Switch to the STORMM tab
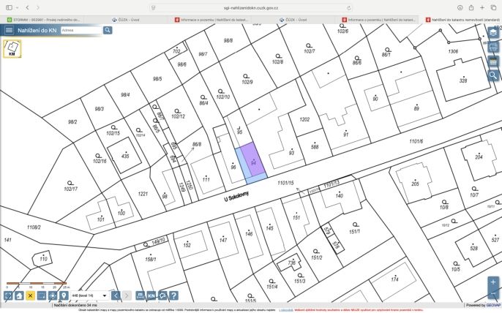The width and height of the screenshot is (502, 313). click(x=44, y=20)
